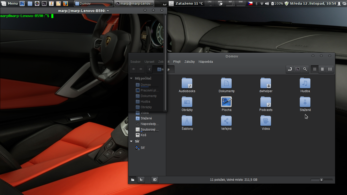Switch to Domov window in taskbar

pos(93,4)
